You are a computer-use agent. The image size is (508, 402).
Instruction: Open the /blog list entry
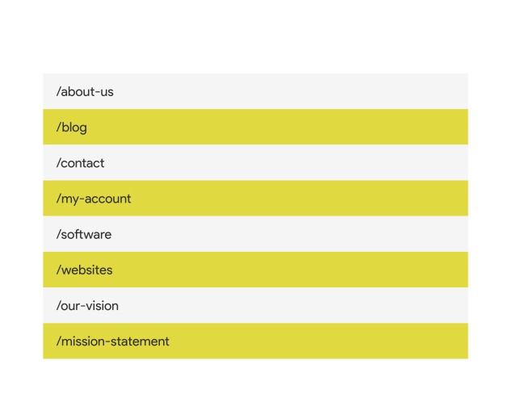coord(255,127)
